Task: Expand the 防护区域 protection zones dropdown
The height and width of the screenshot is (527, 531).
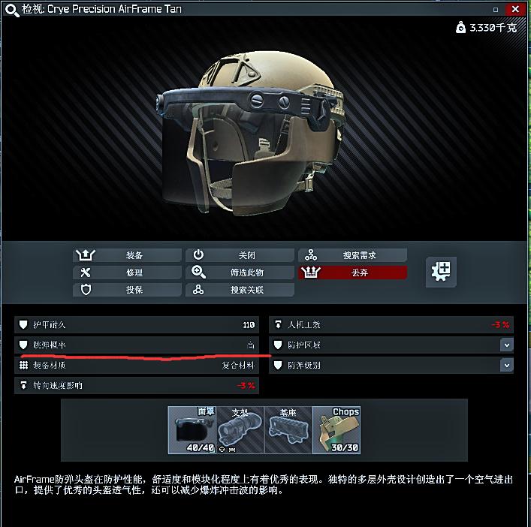Action: click(x=507, y=345)
